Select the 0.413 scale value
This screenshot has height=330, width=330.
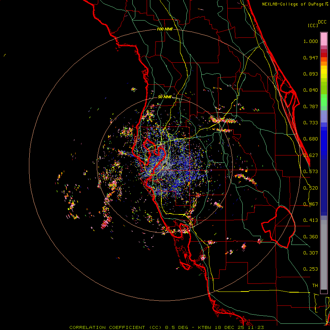coord(311,220)
